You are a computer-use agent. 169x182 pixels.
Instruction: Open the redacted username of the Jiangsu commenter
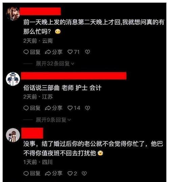[x=74, y=76]
